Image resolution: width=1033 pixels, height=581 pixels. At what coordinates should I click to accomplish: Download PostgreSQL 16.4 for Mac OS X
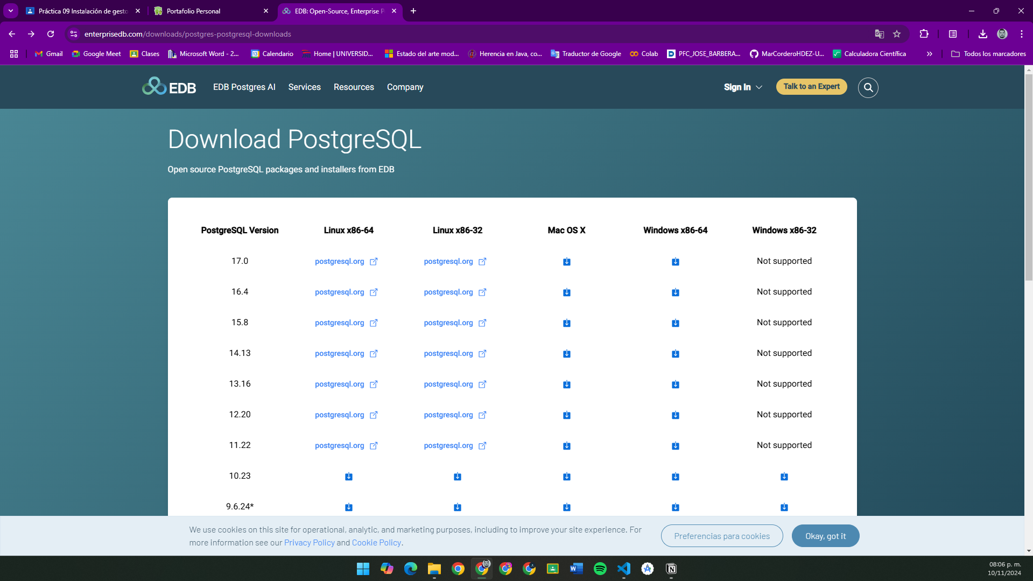pyautogui.click(x=567, y=292)
